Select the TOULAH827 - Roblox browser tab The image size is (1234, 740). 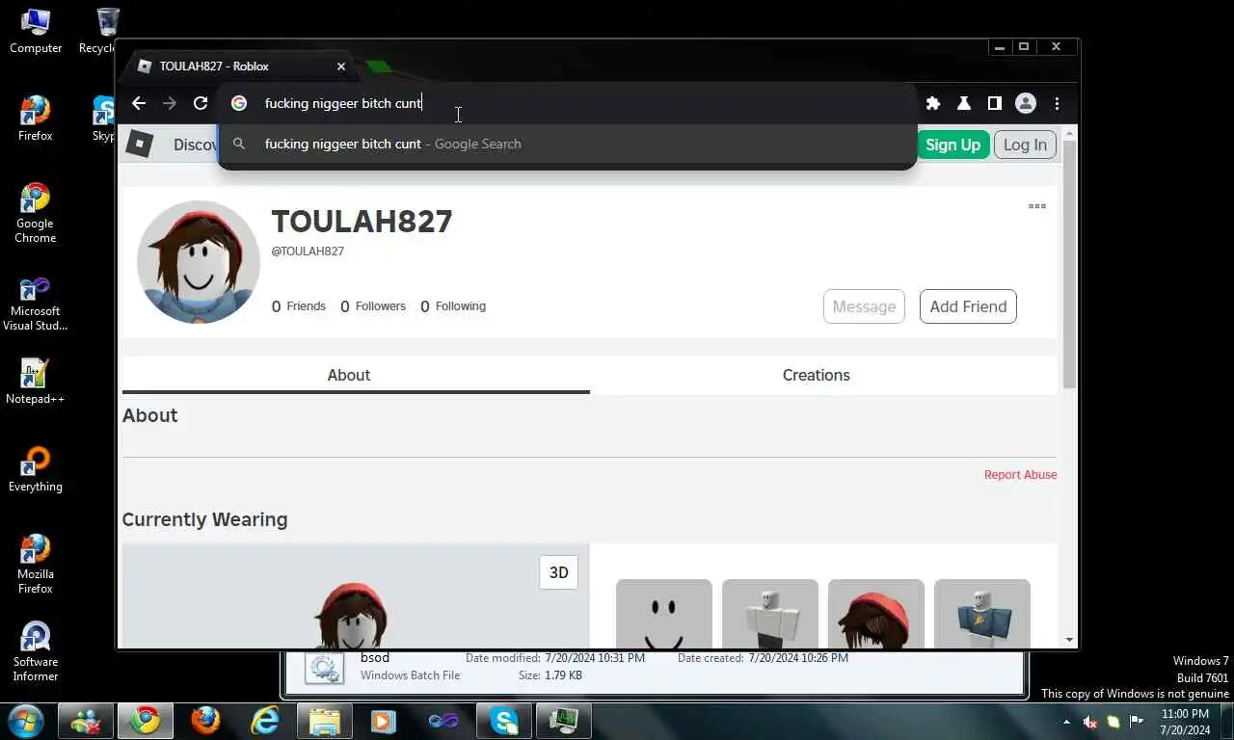coord(241,66)
